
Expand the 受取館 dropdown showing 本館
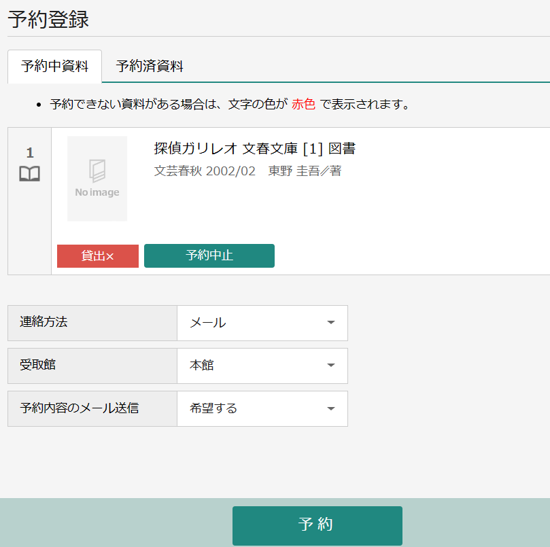pos(262,366)
